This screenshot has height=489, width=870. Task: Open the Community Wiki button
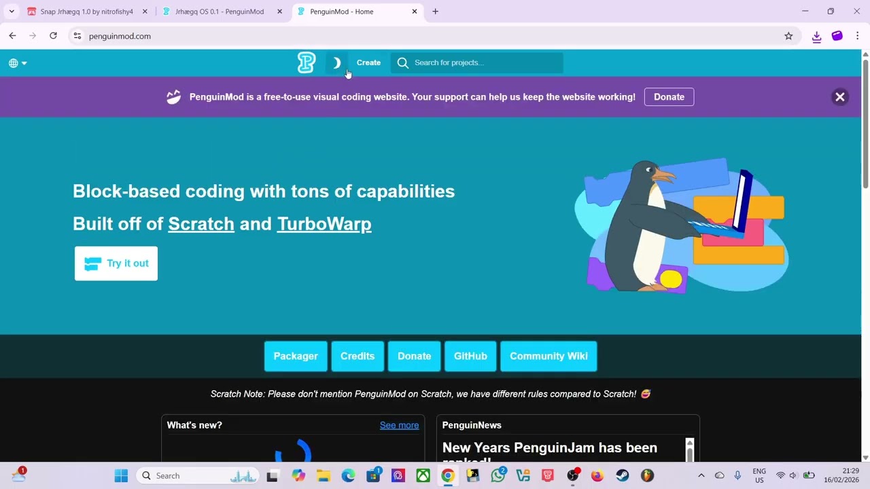549,357
